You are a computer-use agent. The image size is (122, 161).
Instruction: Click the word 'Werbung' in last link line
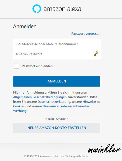click(20, 111)
